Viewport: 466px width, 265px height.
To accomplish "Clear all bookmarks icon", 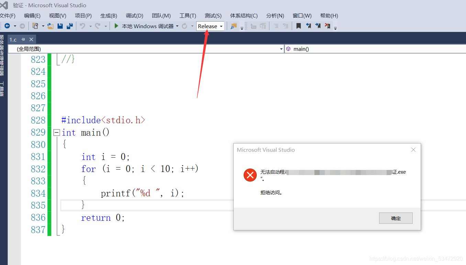I will 328,26.
